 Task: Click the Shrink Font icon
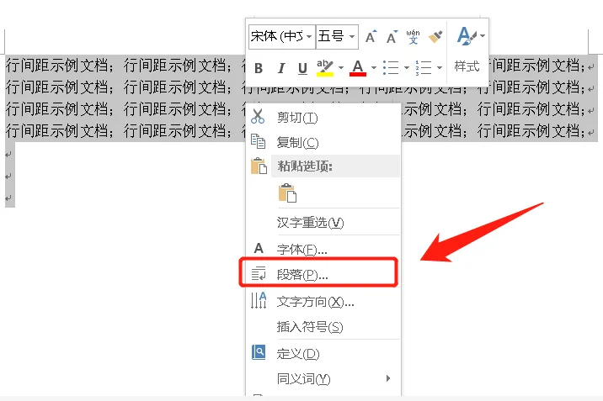pyautogui.click(x=392, y=37)
